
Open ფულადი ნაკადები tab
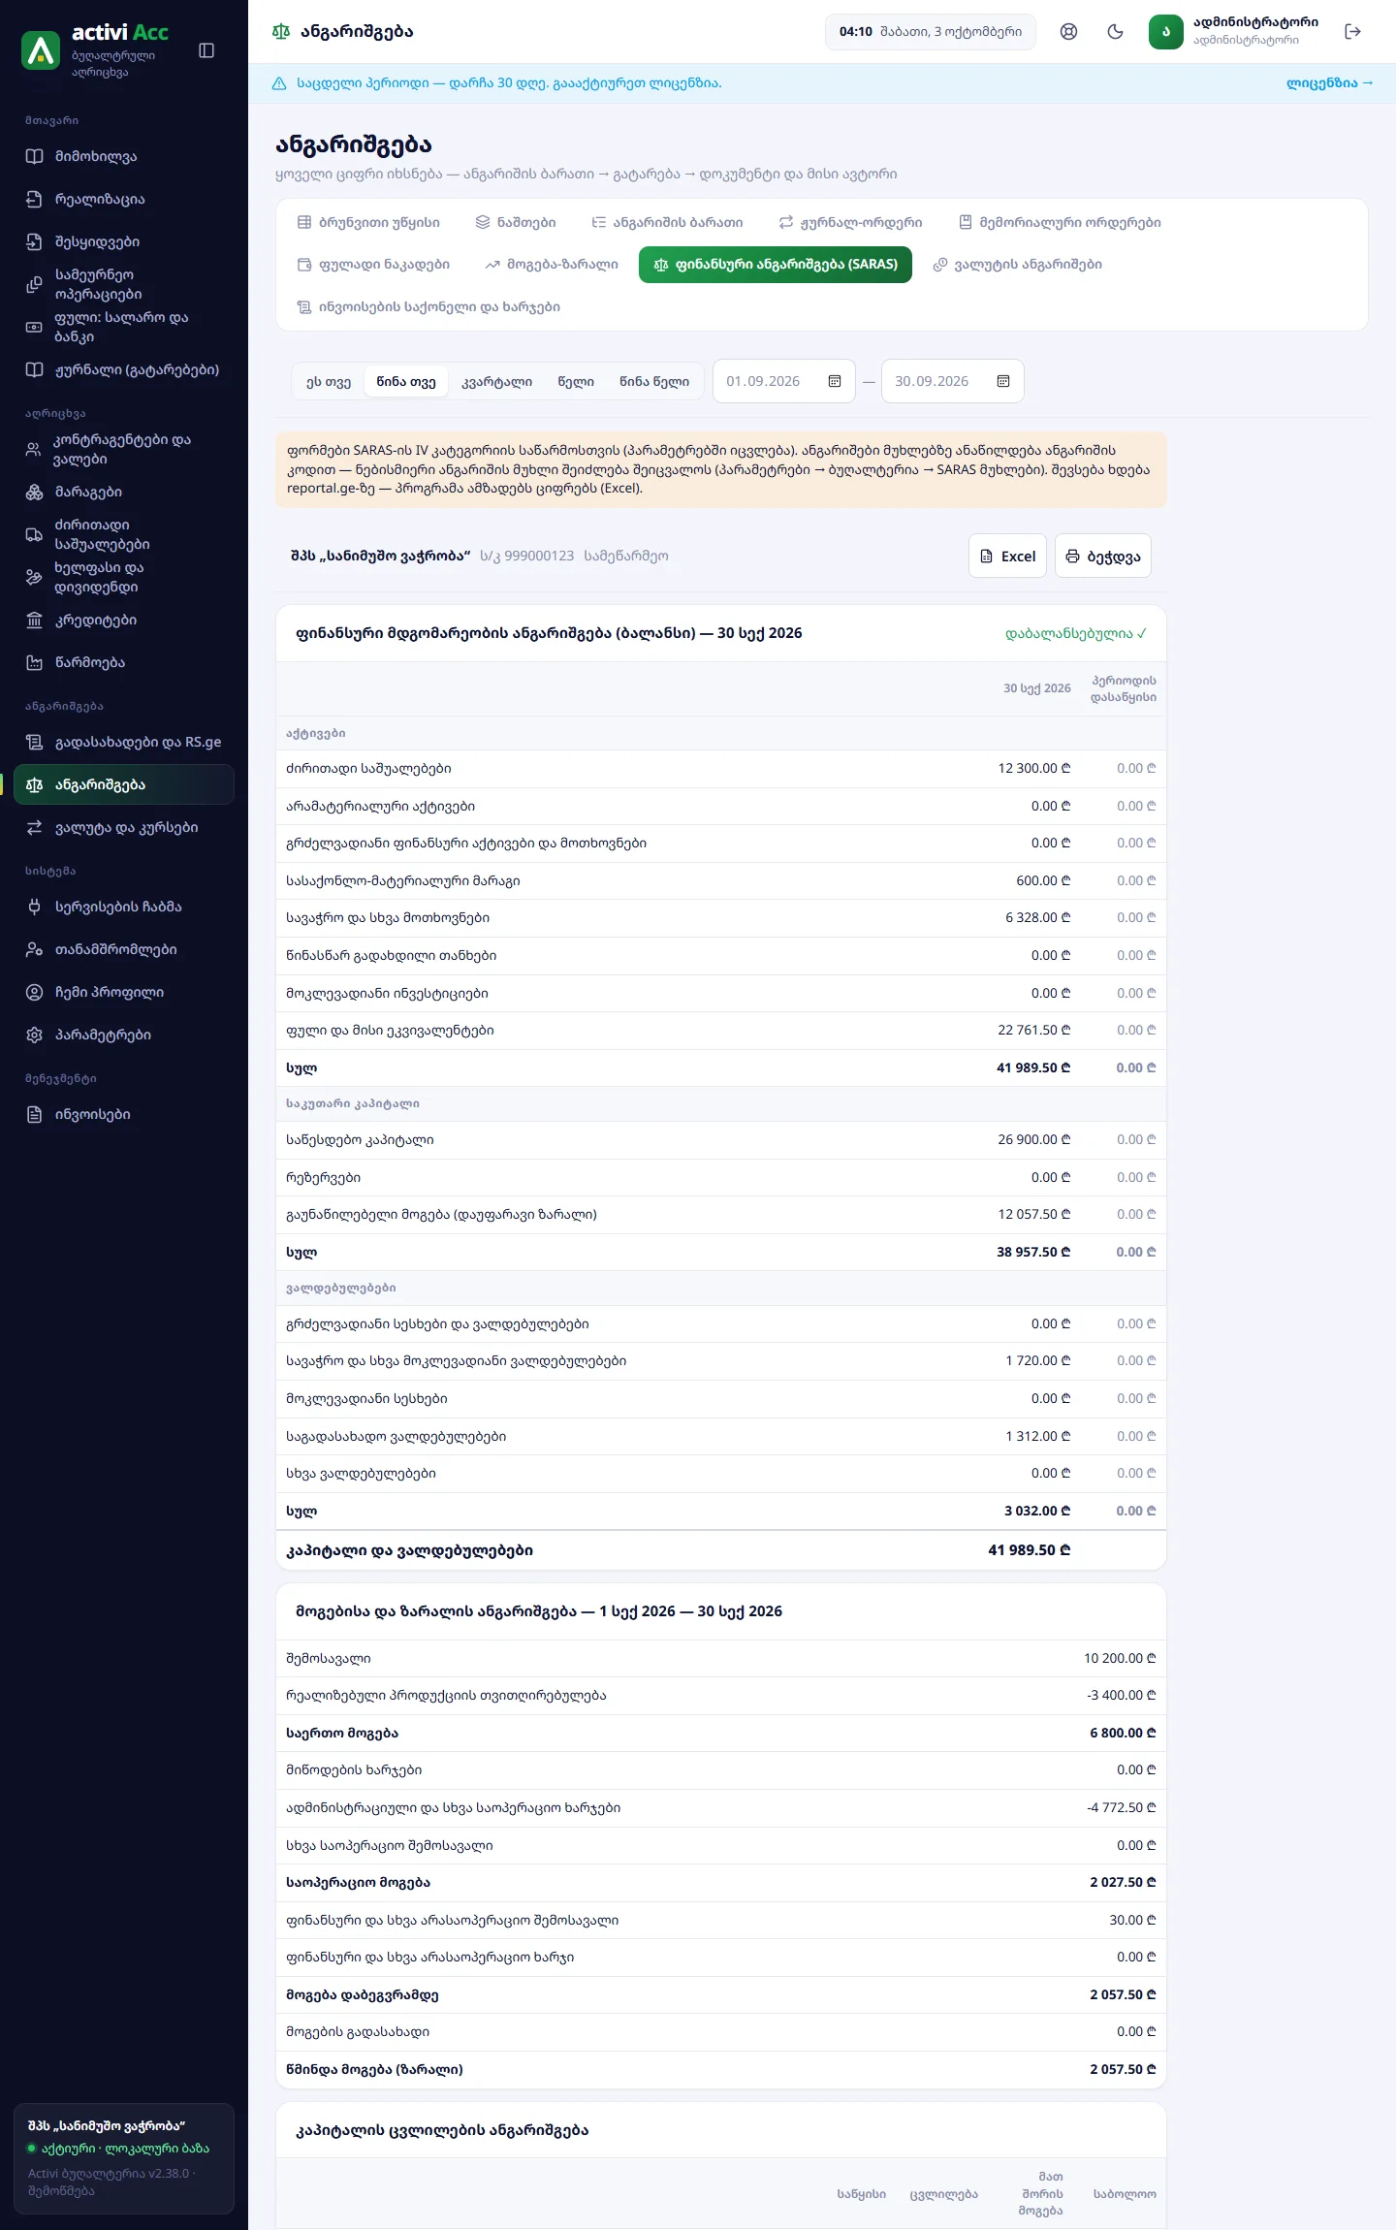click(373, 265)
